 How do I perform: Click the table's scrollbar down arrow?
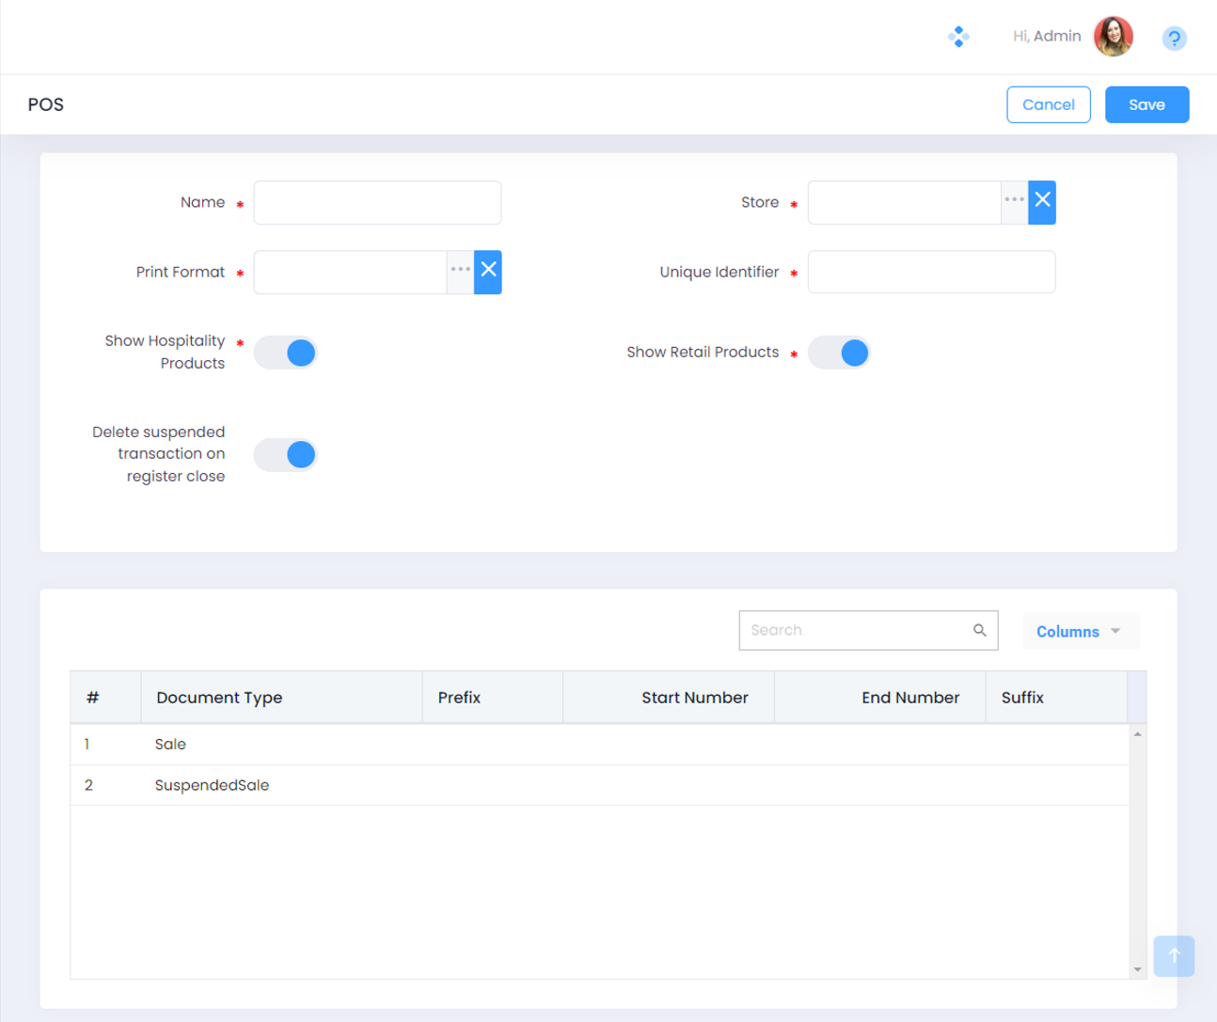click(x=1137, y=969)
